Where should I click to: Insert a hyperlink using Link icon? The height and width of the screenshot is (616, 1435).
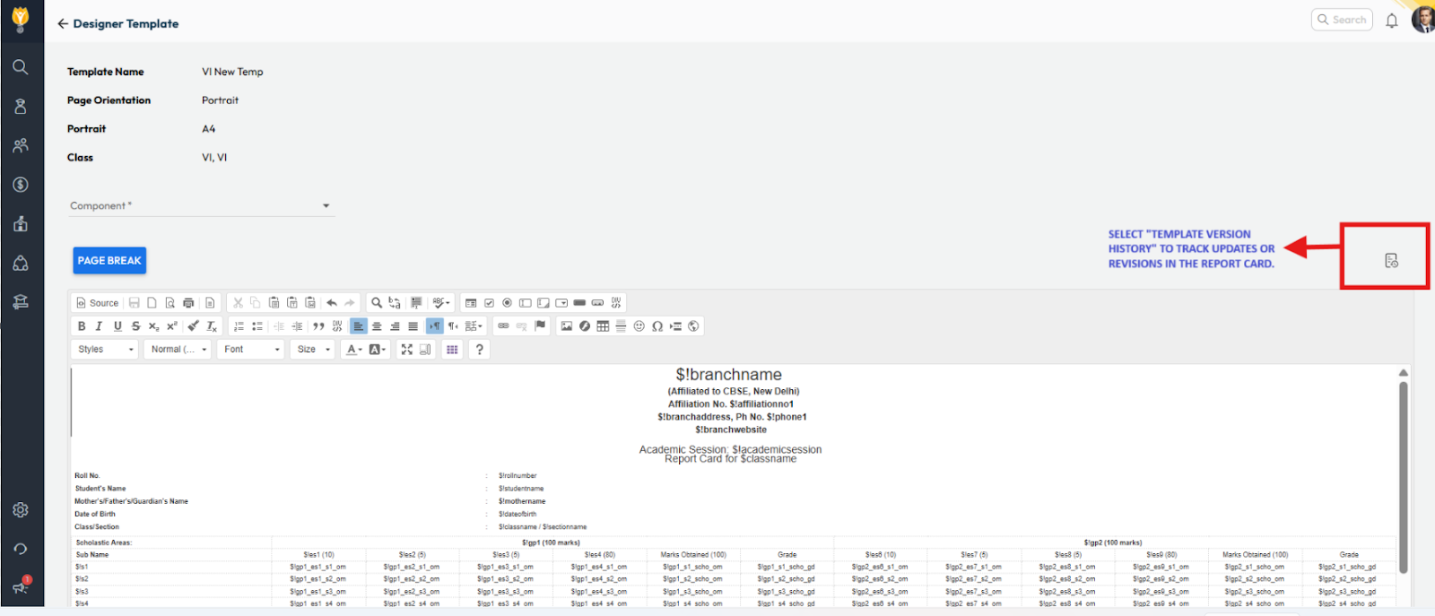click(503, 326)
